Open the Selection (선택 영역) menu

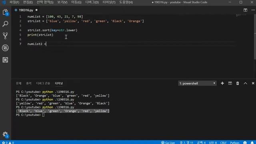coord(45,2)
